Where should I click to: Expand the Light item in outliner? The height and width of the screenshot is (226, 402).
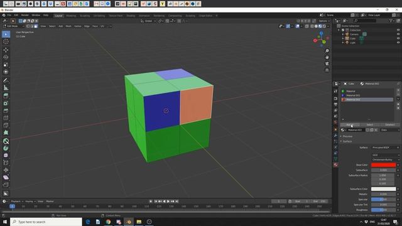point(343,42)
